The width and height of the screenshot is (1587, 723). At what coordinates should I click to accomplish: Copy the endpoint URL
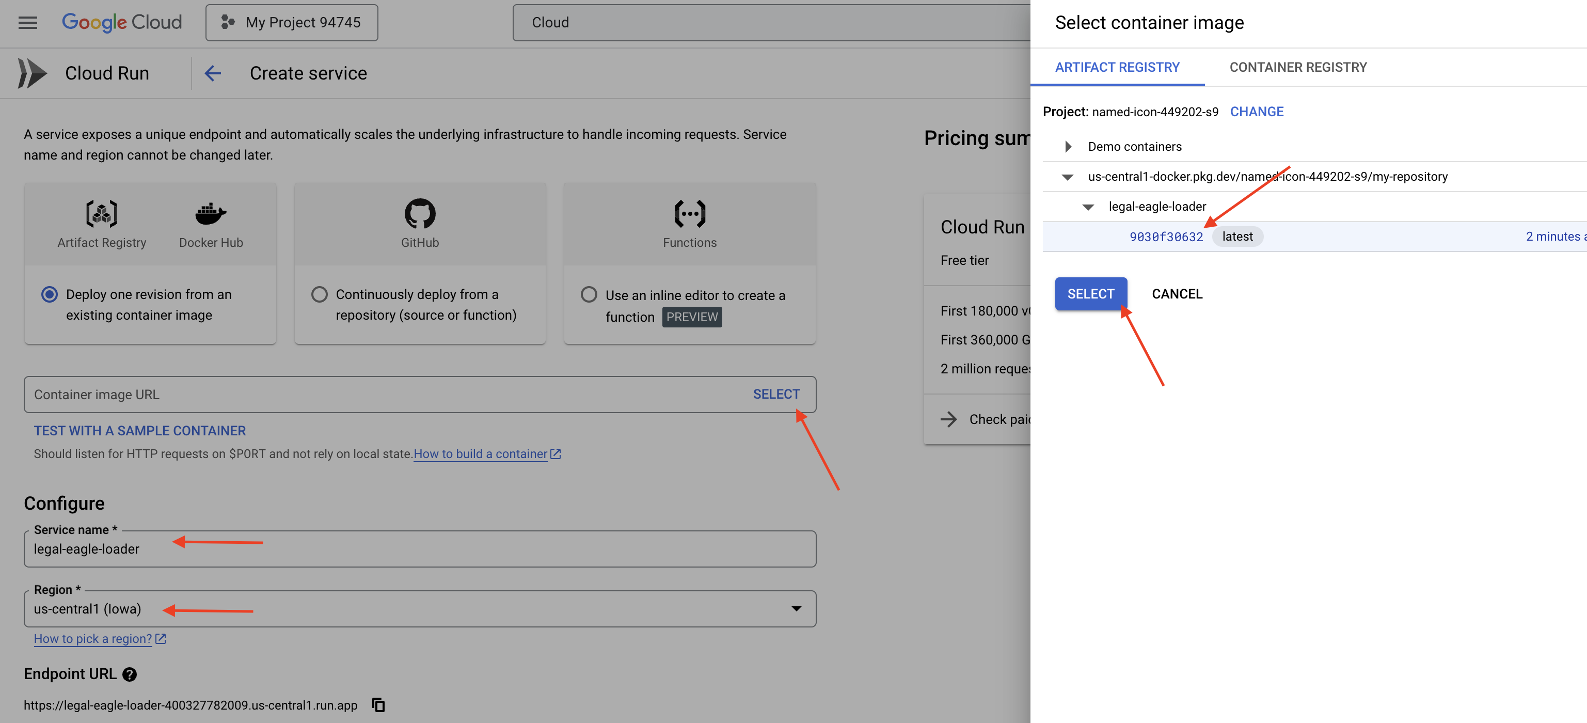click(x=378, y=704)
